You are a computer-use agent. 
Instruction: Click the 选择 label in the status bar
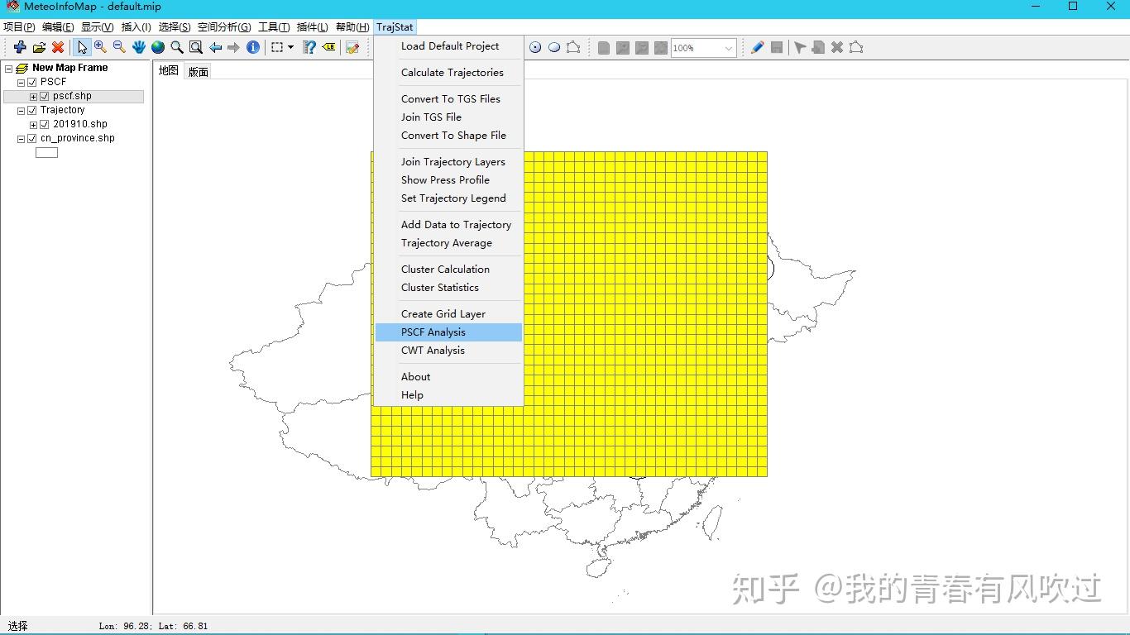17,626
